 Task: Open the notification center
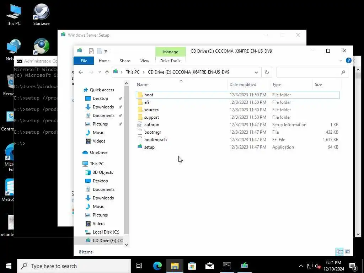[x=353, y=266]
